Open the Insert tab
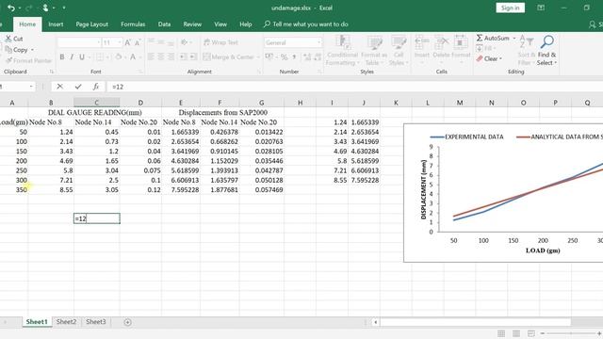 tap(56, 24)
